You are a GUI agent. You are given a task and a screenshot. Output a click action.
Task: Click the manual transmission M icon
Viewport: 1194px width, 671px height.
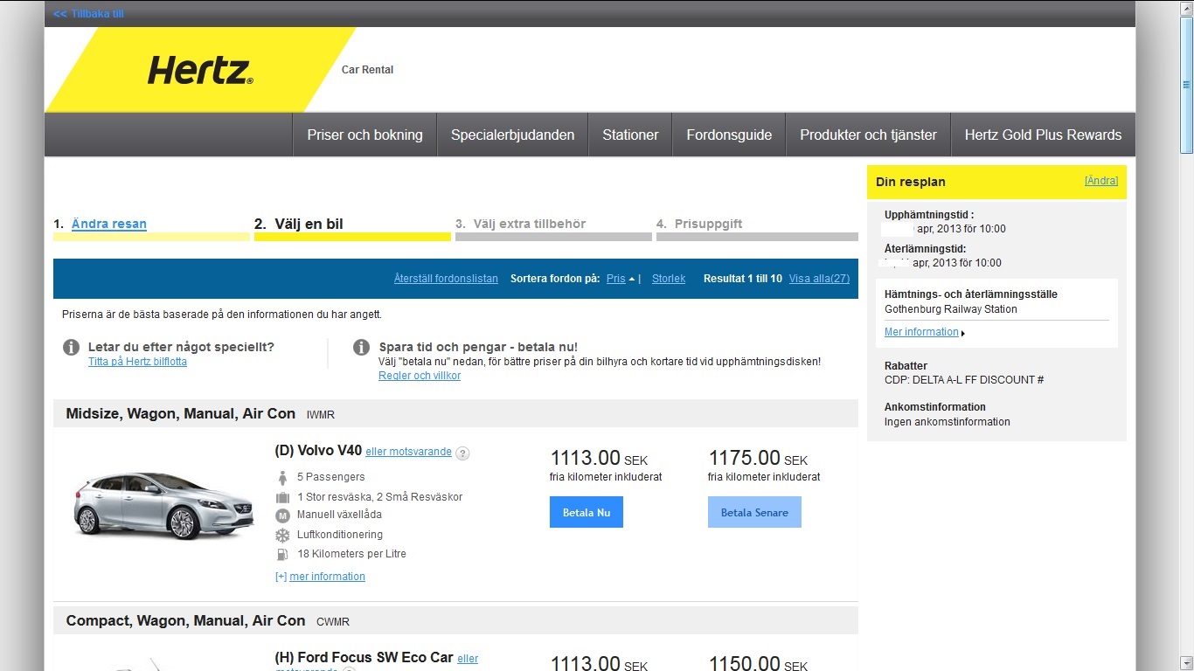(x=282, y=515)
